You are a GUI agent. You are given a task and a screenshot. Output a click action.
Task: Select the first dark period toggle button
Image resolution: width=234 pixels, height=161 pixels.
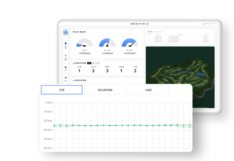[89, 63]
